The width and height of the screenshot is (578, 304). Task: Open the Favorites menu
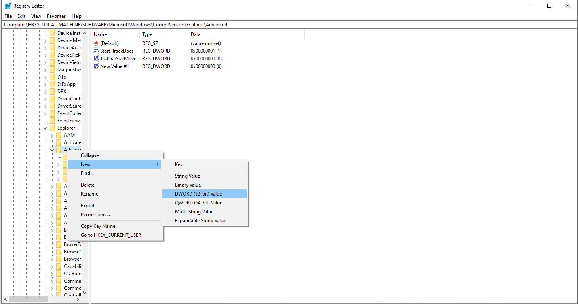point(56,16)
